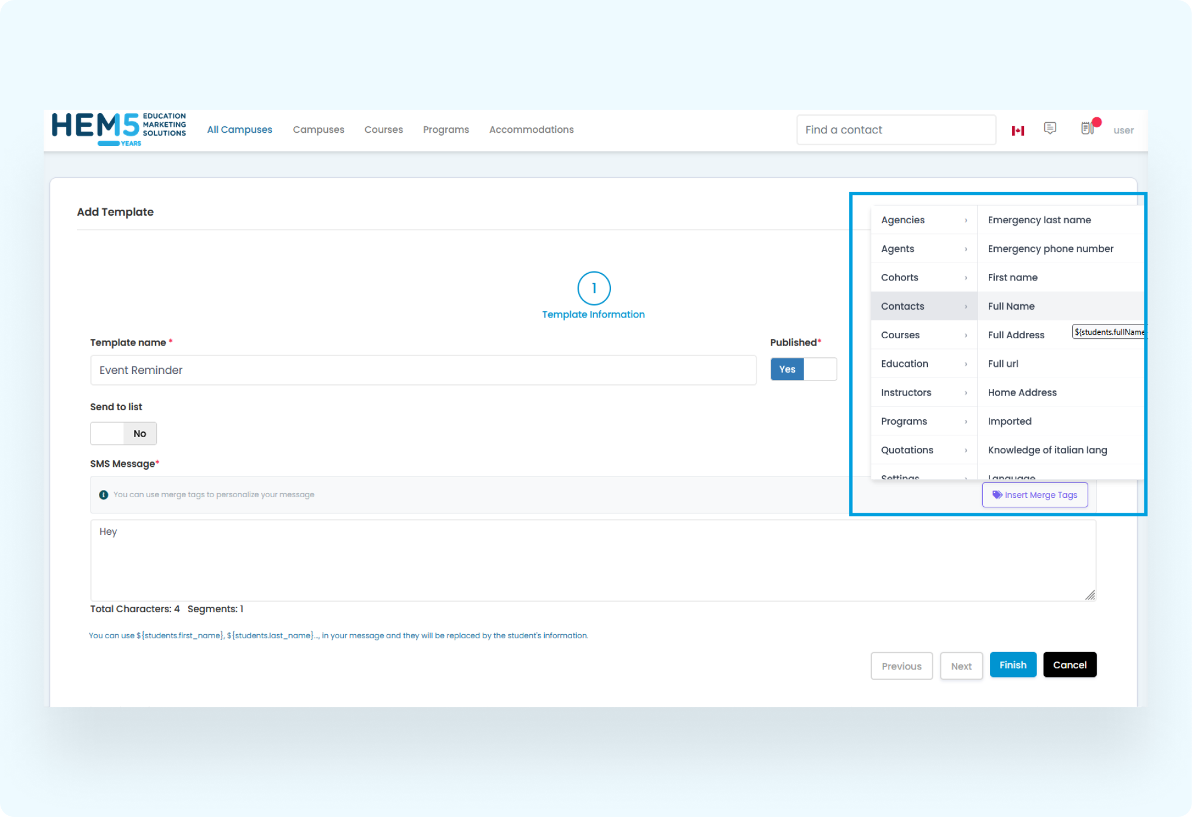Select the Full Name merge tag
The image size is (1192, 817).
click(x=1011, y=306)
